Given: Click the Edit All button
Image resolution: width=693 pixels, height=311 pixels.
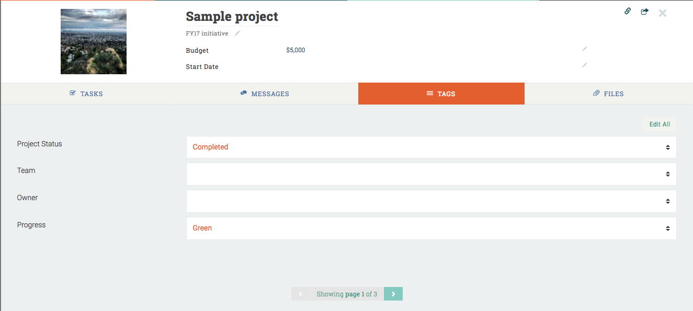Looking at the screenshot, I should coord(660,124).
